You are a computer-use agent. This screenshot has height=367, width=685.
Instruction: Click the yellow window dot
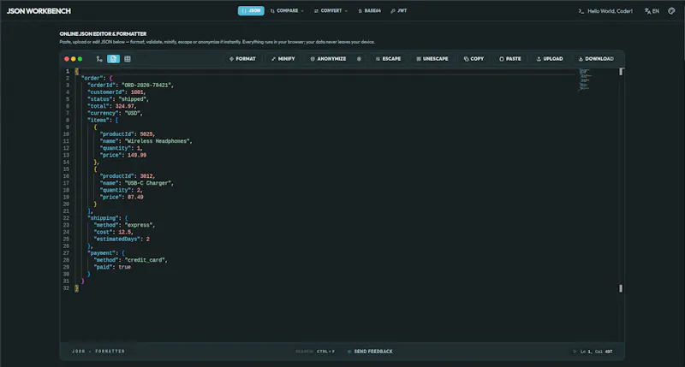73,59
